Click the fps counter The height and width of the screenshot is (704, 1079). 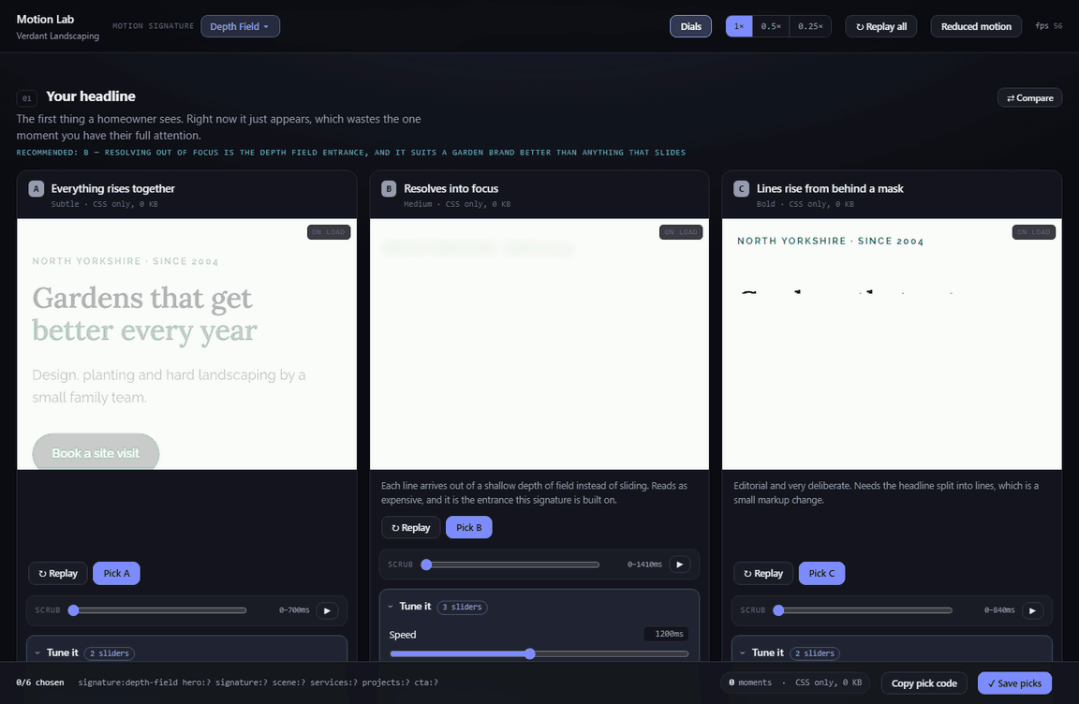1049,26
